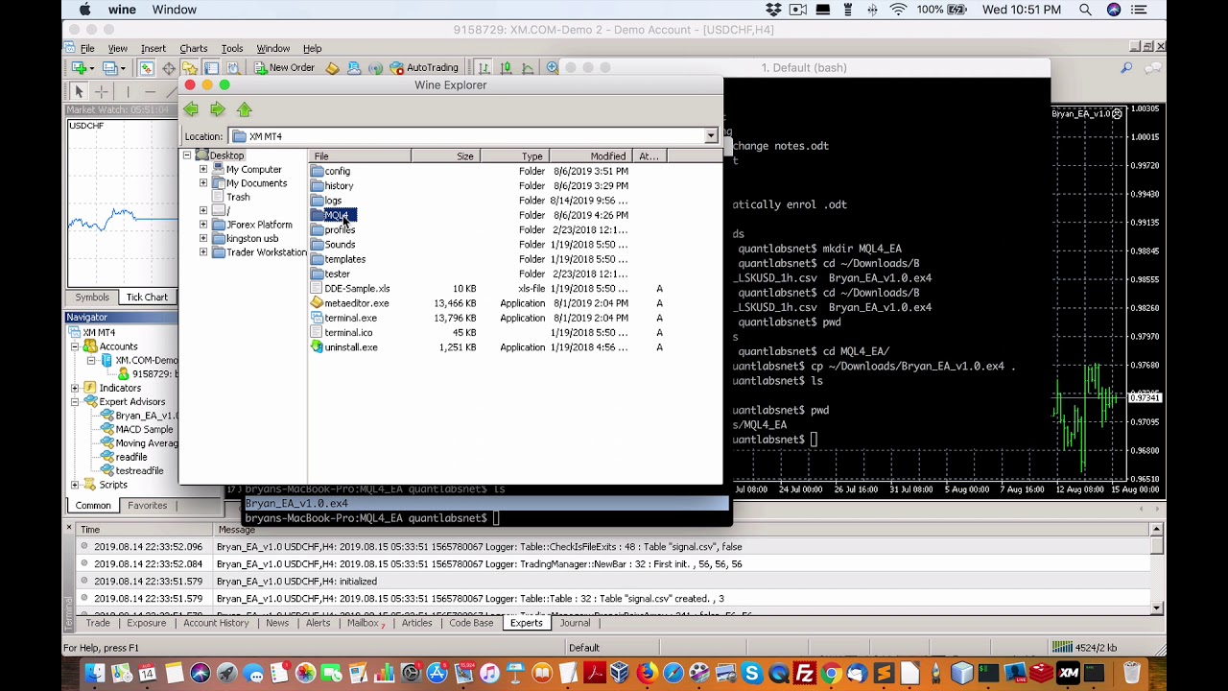Go back in Wine Explorer
Image resolution: width=1228 pixels, height=691 pixels.
pyautogui.click(x=191, y=109)
